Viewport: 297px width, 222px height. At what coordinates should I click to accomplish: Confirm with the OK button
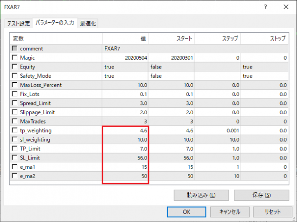(187, 212)
